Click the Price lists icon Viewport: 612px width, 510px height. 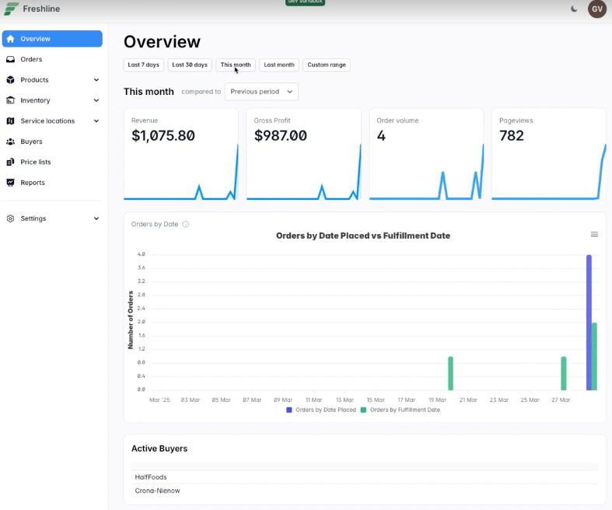(x=10, y=162)
